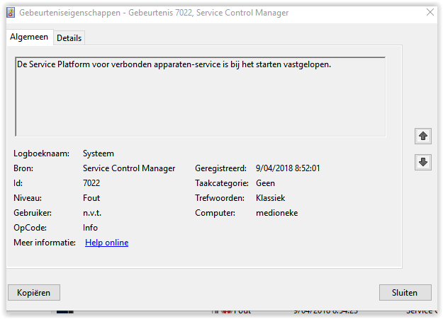The height and width of the screenshot is (319, 443).
Task: Click the Bron value Service Control Manager
Action: [x=130, y=168]
